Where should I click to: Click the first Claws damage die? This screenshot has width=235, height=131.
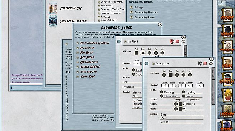(175, 104)
